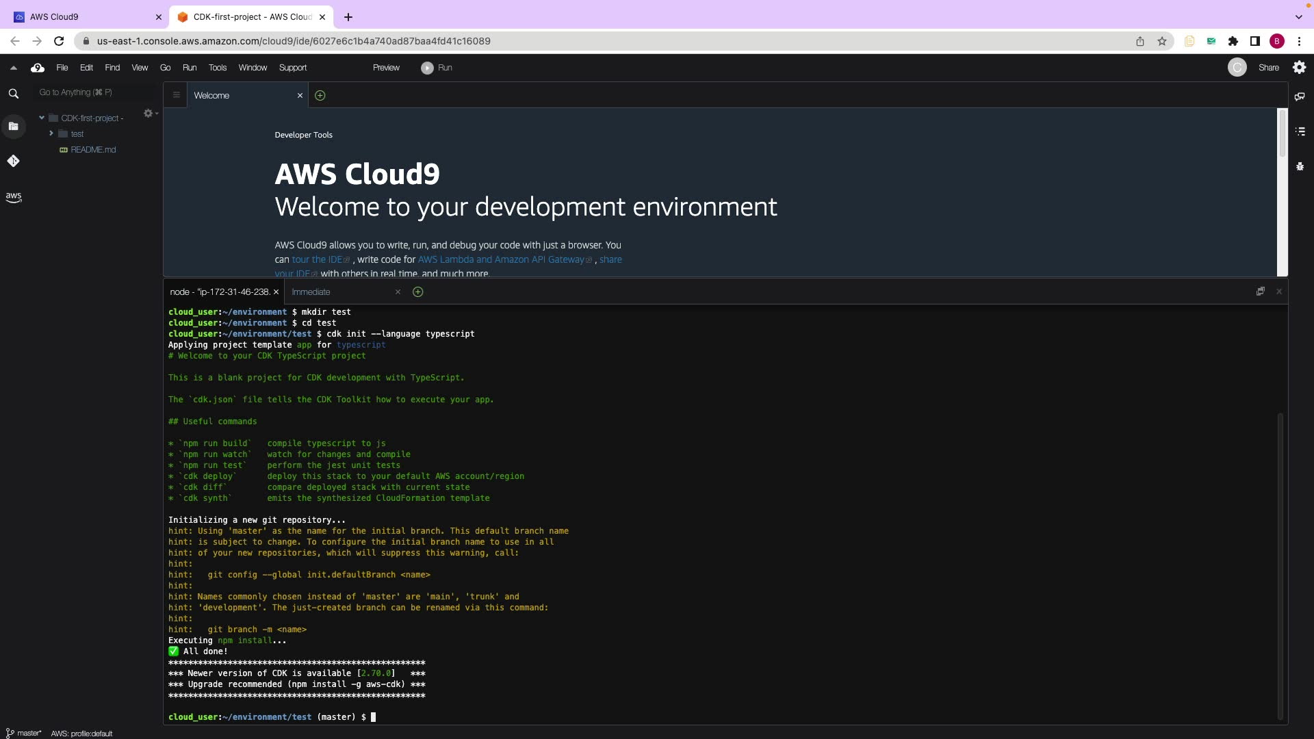
Task: Open the Outline panel on right edge
Action: pyautogui.click(x=1300, y=131)
